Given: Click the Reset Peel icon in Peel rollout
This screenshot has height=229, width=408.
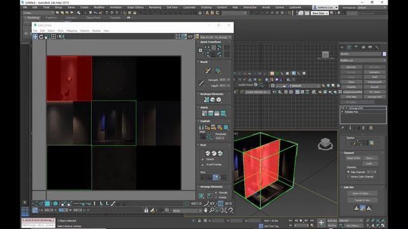Looking at the screenshot, I should 220,153.
